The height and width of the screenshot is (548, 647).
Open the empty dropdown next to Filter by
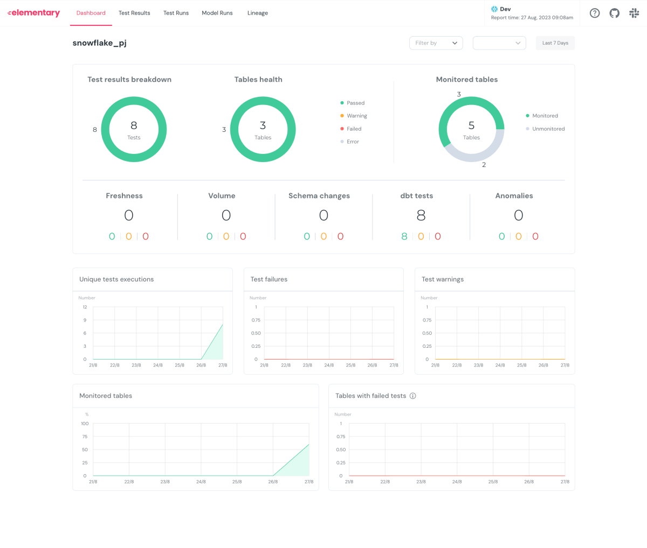(x=499, y=43)
